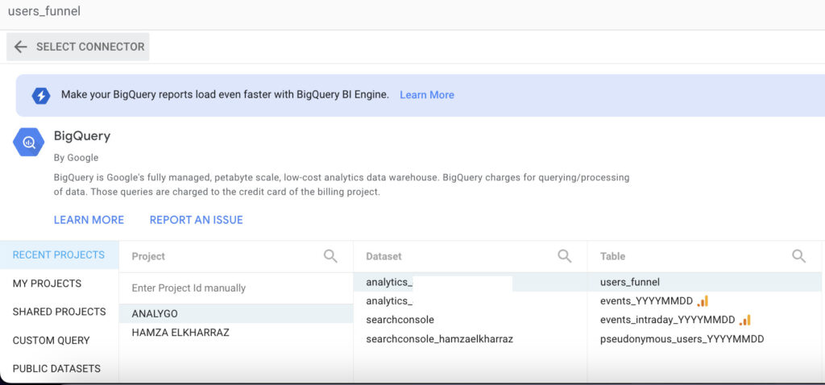Click the back arrow next to Select Connector
Viewport: 825px width, 385px height.
[x=21, y=47]
